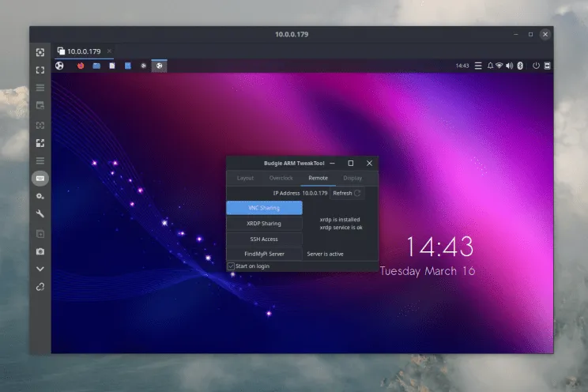Image resolution: width=588 pixels, height=392 pixels.
Task: Click the Remmina screenshot camera icon
Action: click(40, 251)
